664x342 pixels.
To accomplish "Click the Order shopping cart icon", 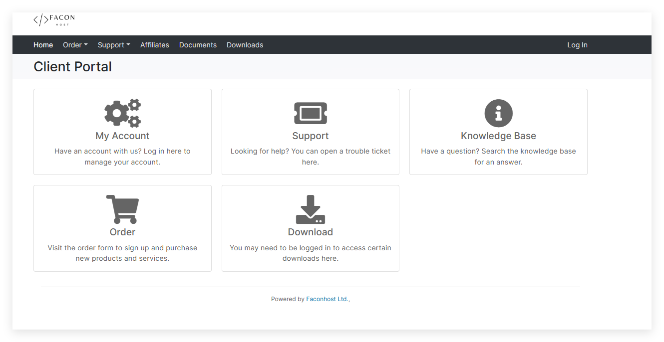I will 122,209.
